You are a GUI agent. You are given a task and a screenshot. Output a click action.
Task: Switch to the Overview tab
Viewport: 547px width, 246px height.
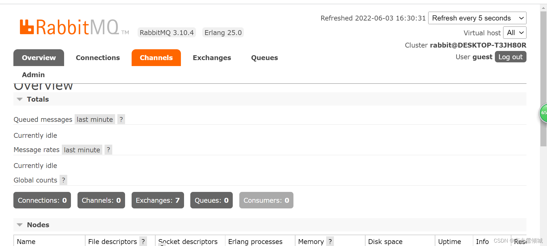pyautogui.click(x=39, y=58)
